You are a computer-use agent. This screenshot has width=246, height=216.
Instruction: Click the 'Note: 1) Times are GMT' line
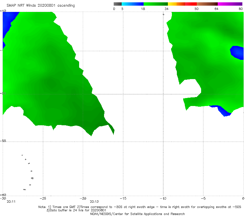point(140,207)
